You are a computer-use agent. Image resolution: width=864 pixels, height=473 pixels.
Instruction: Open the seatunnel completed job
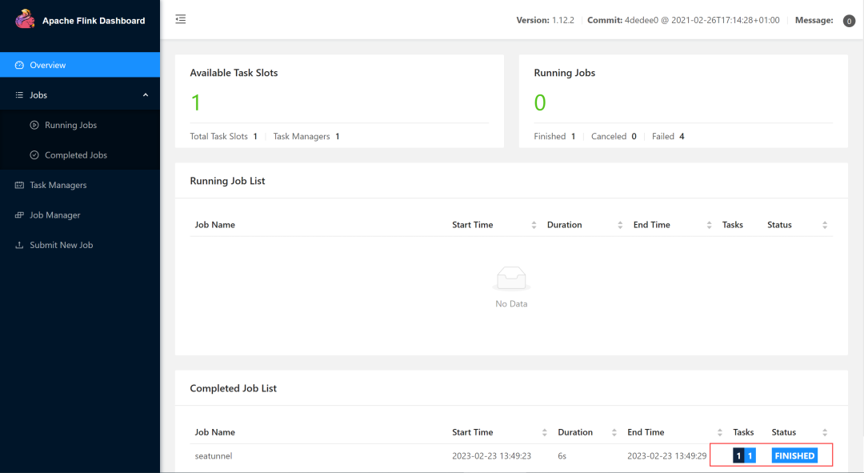click(x=214, y=455)
